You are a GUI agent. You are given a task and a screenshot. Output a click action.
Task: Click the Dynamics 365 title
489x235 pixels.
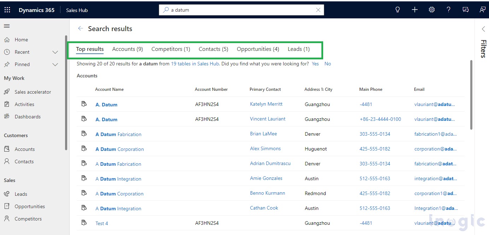click(x=36, y=10)
